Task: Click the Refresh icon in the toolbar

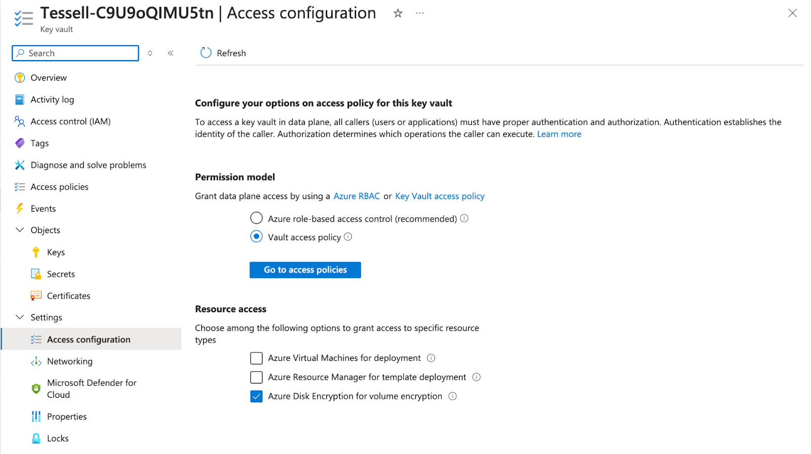Action: tap(206, 53)
